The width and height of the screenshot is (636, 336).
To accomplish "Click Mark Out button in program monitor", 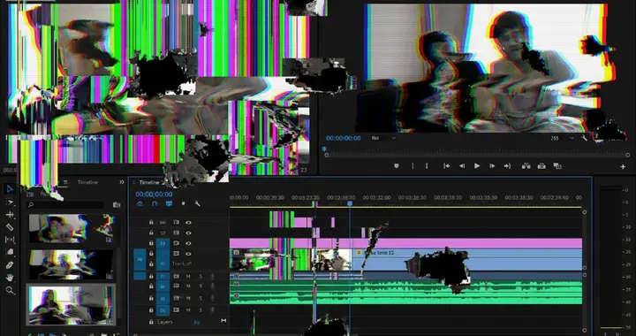I will pos(427,166).
